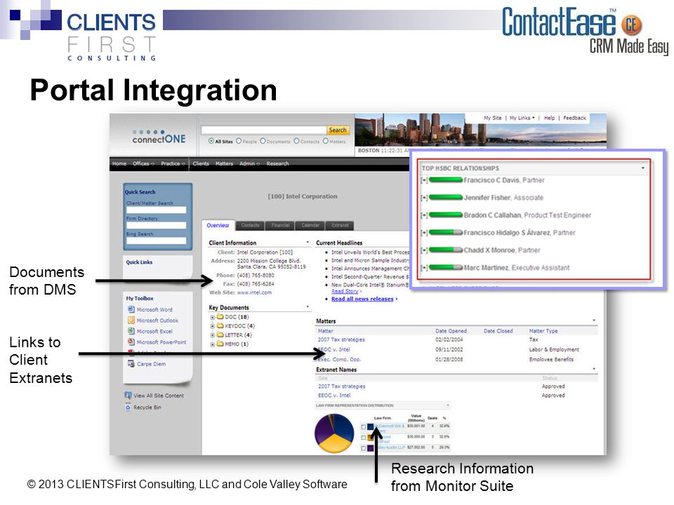This screenshot has width=674, height=505.
Task: Open 2007 Tax strategies matter link
Action: click(x=341, y=339)
